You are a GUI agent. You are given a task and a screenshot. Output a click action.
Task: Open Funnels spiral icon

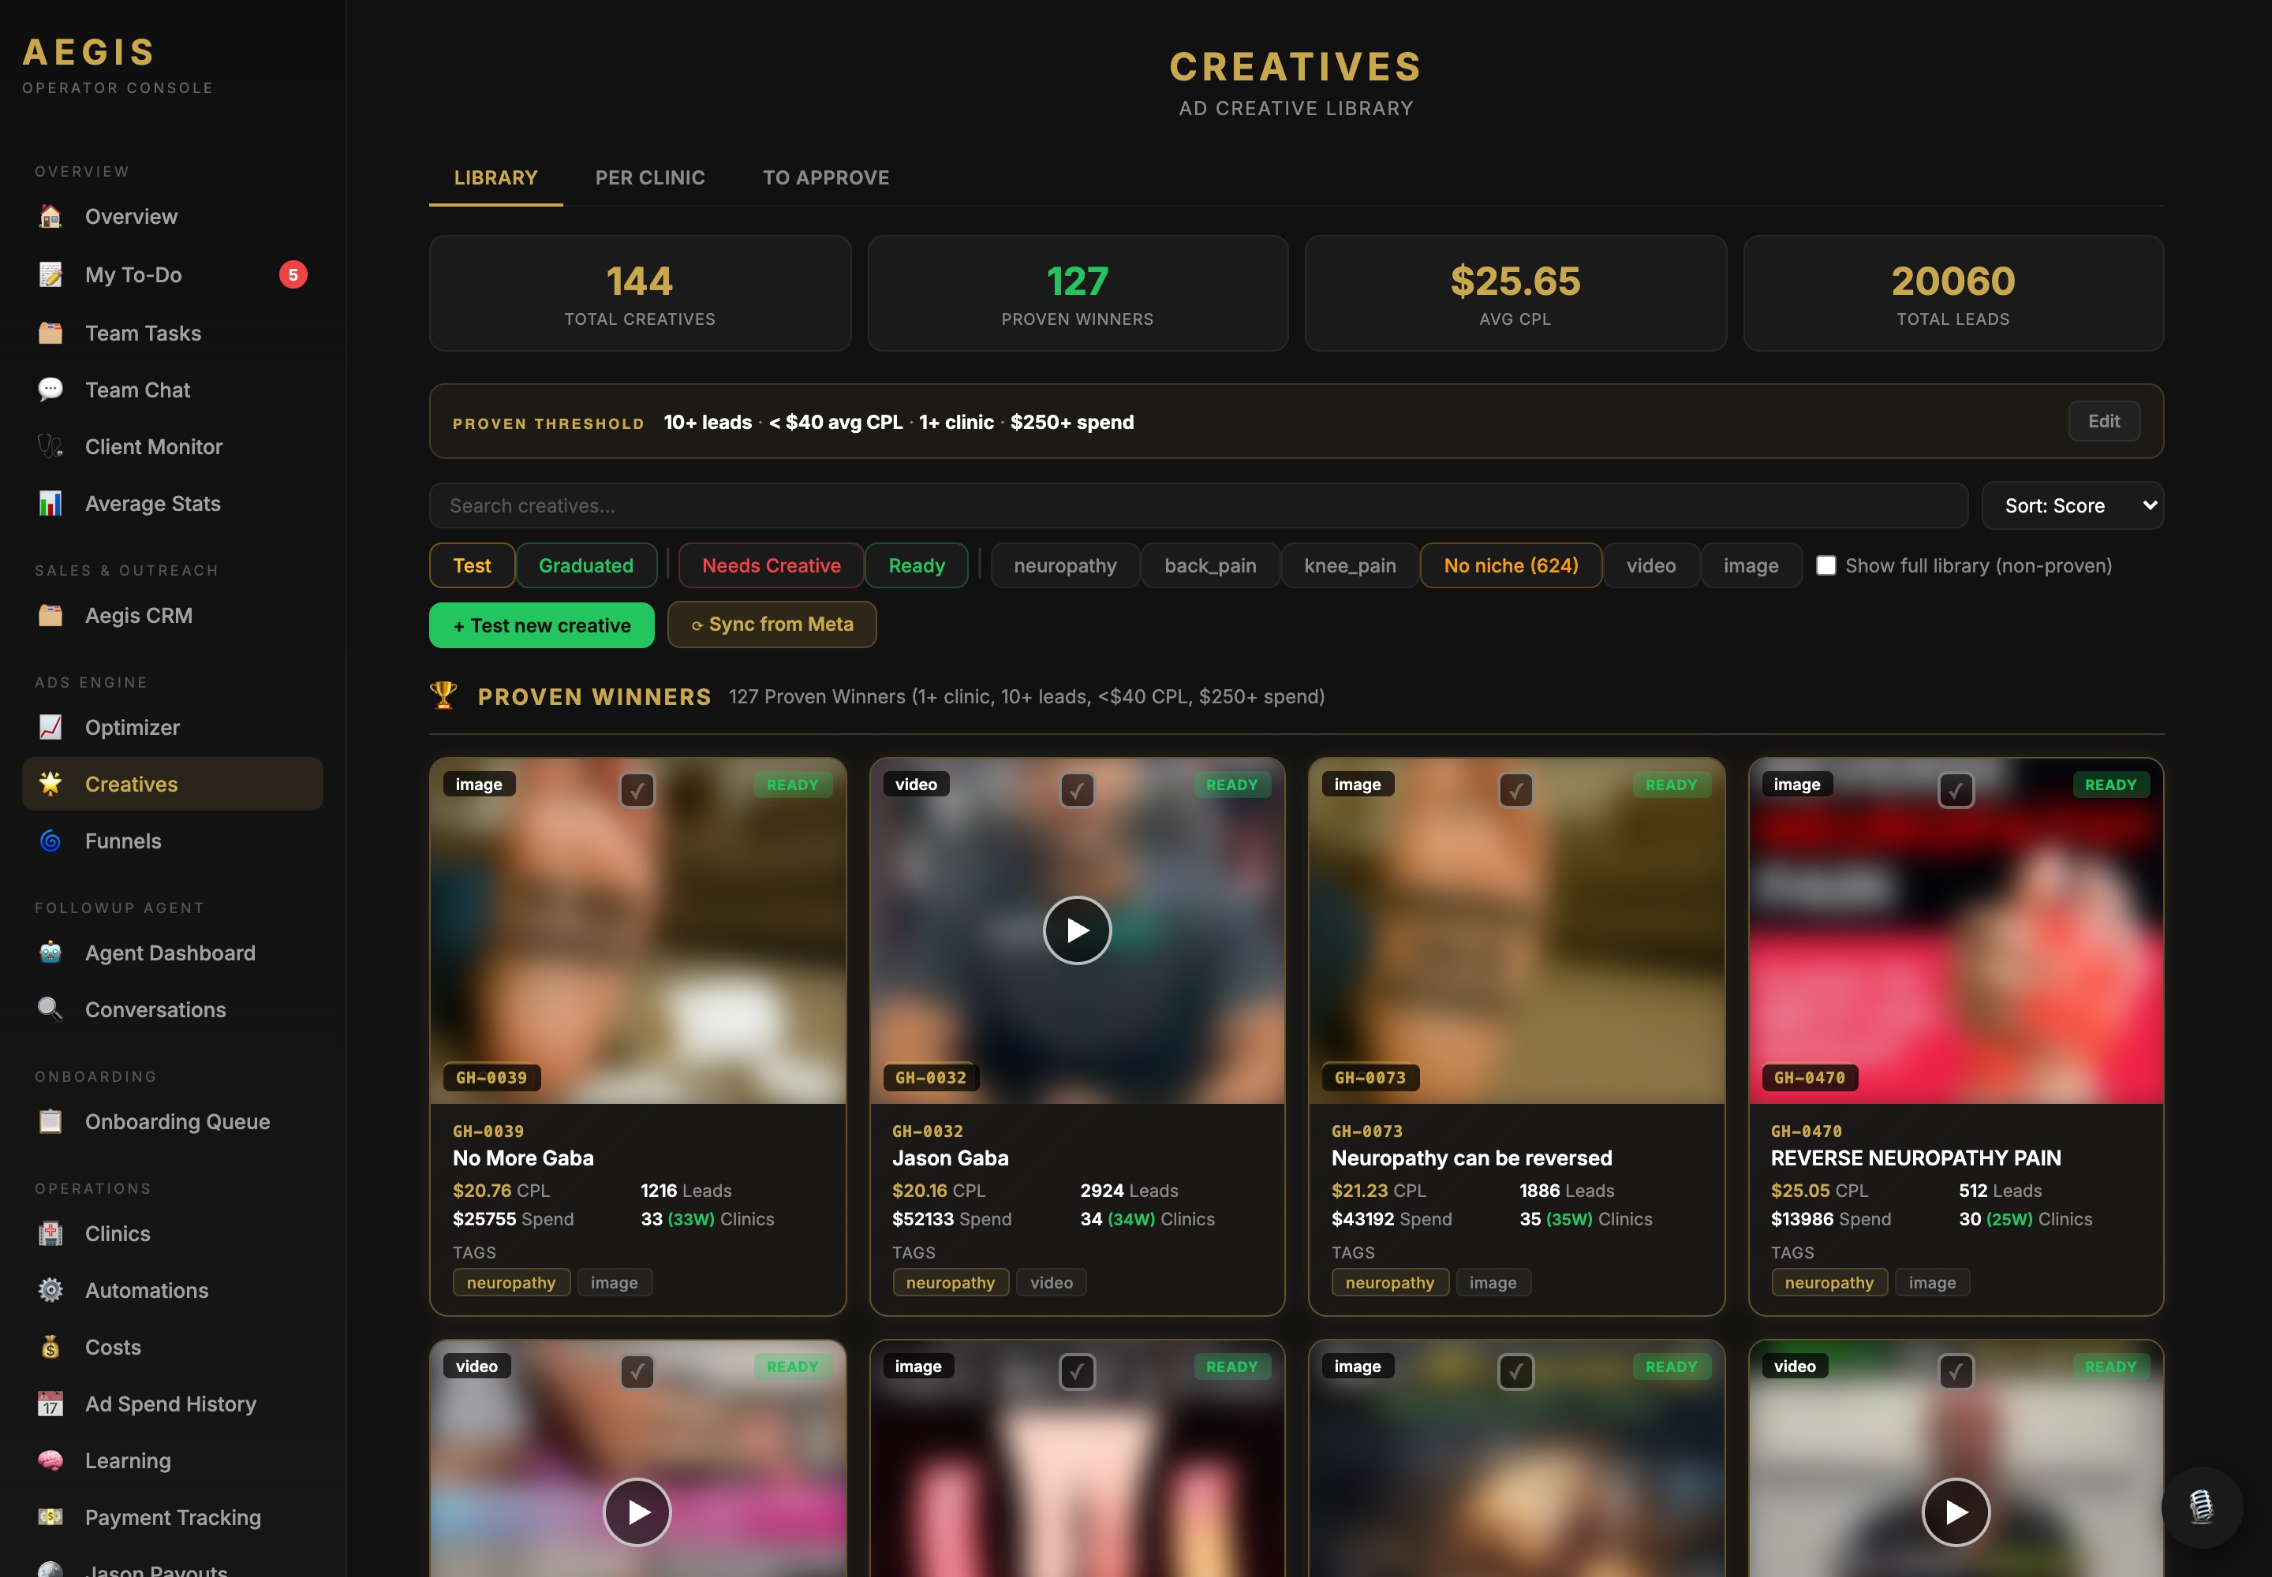[50, 841]
